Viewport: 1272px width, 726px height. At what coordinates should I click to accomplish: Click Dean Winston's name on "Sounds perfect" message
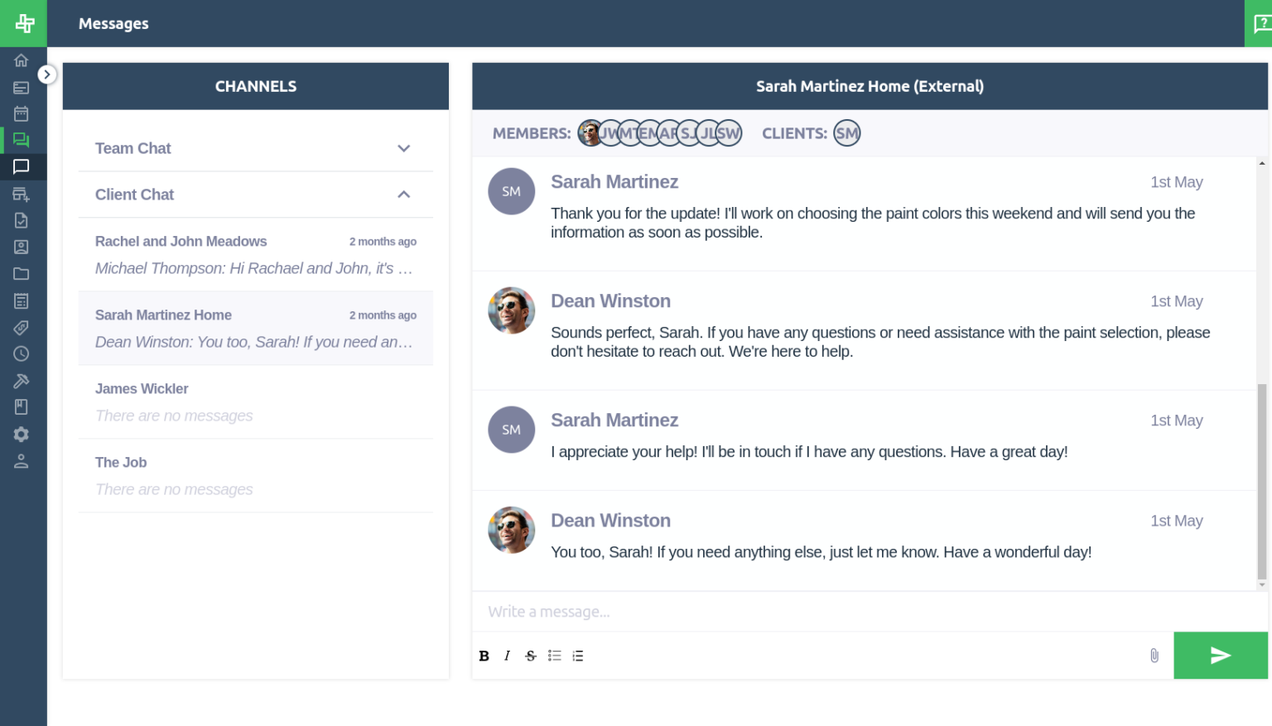click(x=611, y=301)
